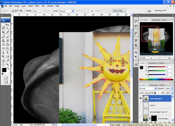175x126 pixels.
Task: Open tool preset picker arrow
Action: tap(8, 11)
